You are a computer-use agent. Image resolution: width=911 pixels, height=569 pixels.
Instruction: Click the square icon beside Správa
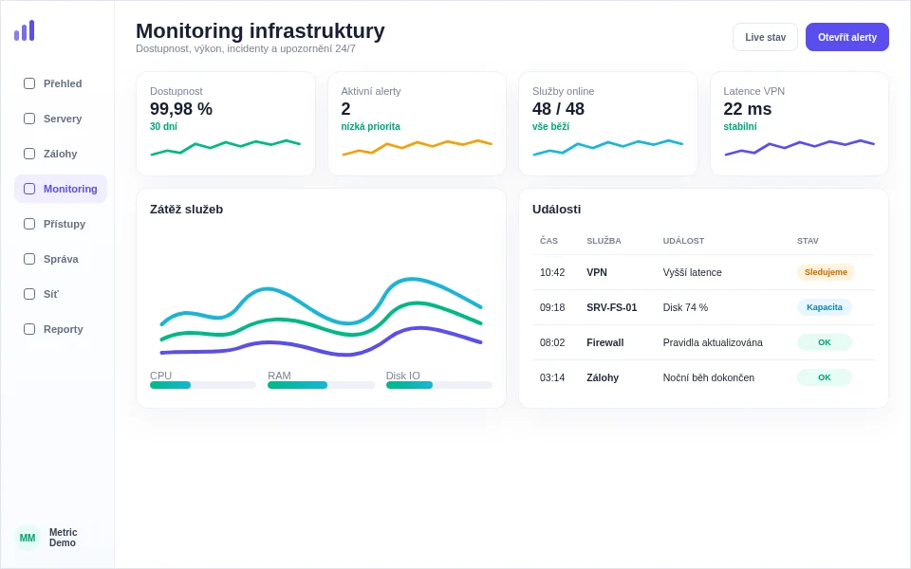(29, 259)
